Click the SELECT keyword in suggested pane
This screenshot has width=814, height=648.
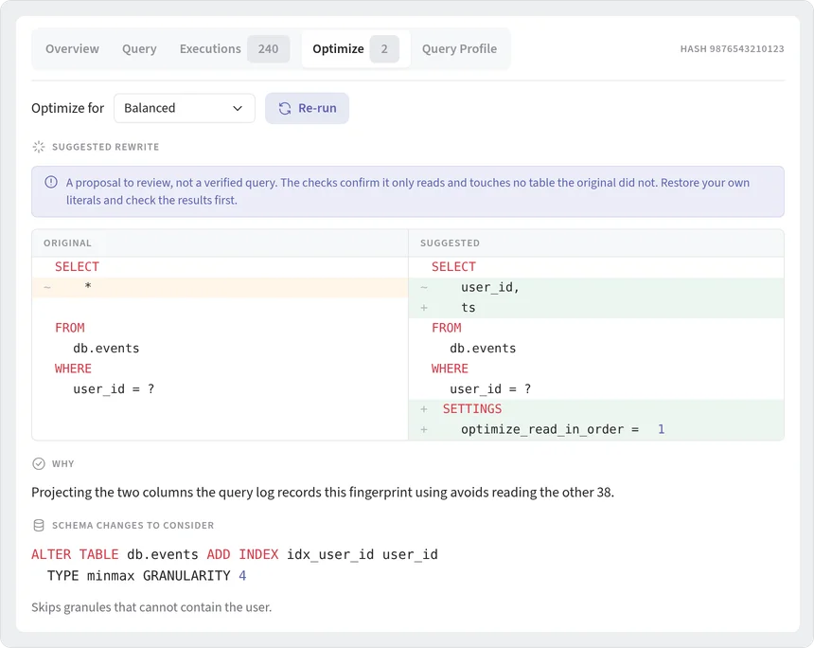point(453,266)
